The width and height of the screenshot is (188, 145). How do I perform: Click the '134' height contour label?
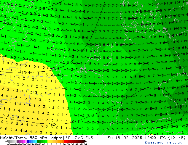[x=25, y=72]
